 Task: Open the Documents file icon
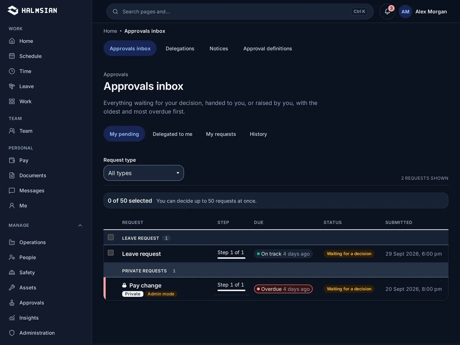pyautogui.click(x=12, y=175)
